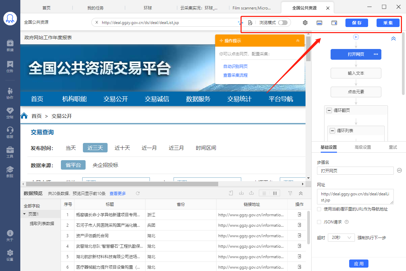Open the 新建 (New) sidebar icon
406x271 pixels.
(10, 45)
